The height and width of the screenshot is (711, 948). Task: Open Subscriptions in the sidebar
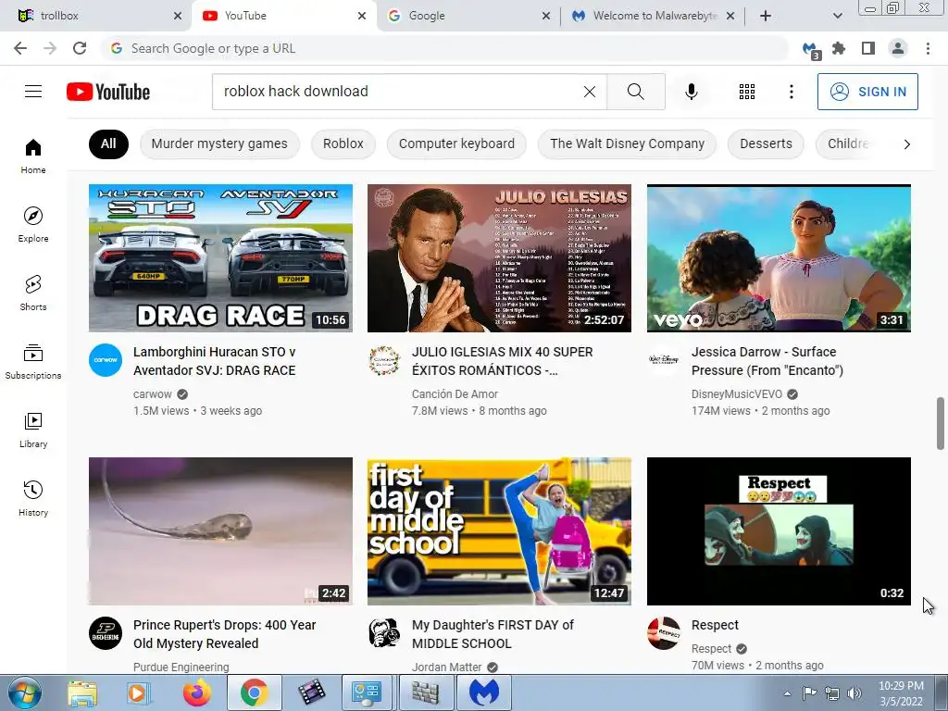coord(33,362)
